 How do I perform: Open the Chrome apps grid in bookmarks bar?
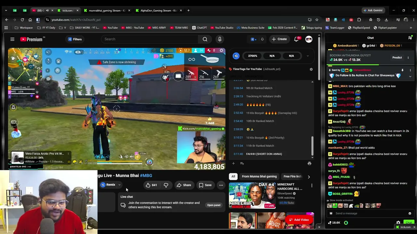click(x=6, y=28)
